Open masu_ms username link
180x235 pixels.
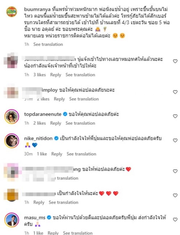pyautogui.click(x=35, y=218)
